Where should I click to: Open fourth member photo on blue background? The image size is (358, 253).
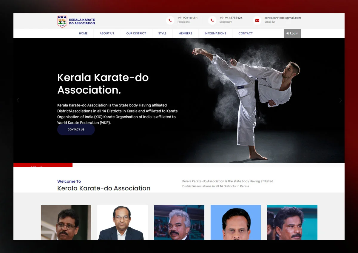(236, 222)
